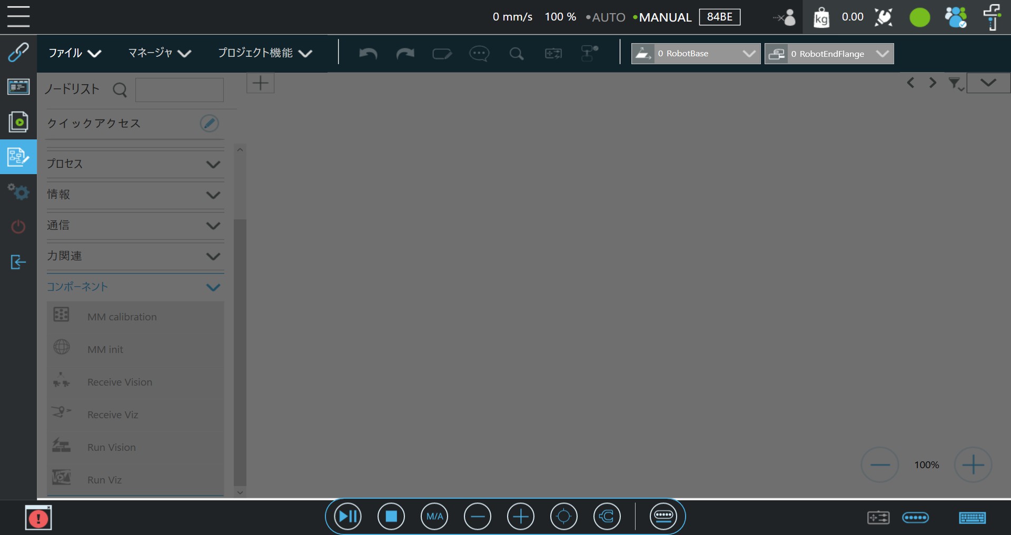The image size is (1011, 535).
Task: Click the 100 % speed value
Action: (x=560, y=17)
